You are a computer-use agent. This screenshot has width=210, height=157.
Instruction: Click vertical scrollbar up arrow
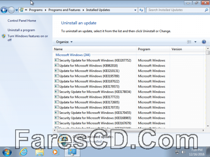[x=208, y=49]
